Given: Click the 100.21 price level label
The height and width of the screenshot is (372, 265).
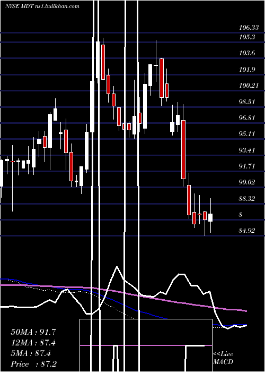Looking at the screenshot, I should pos(249,86).
